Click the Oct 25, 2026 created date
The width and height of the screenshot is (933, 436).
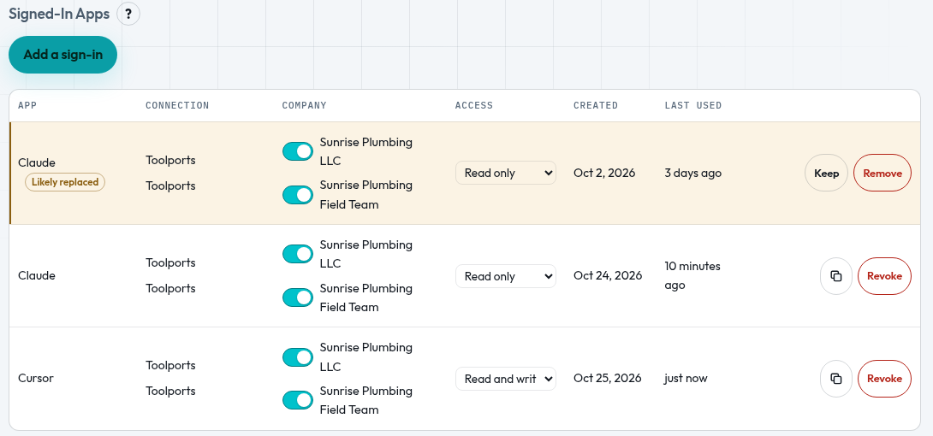608,379
